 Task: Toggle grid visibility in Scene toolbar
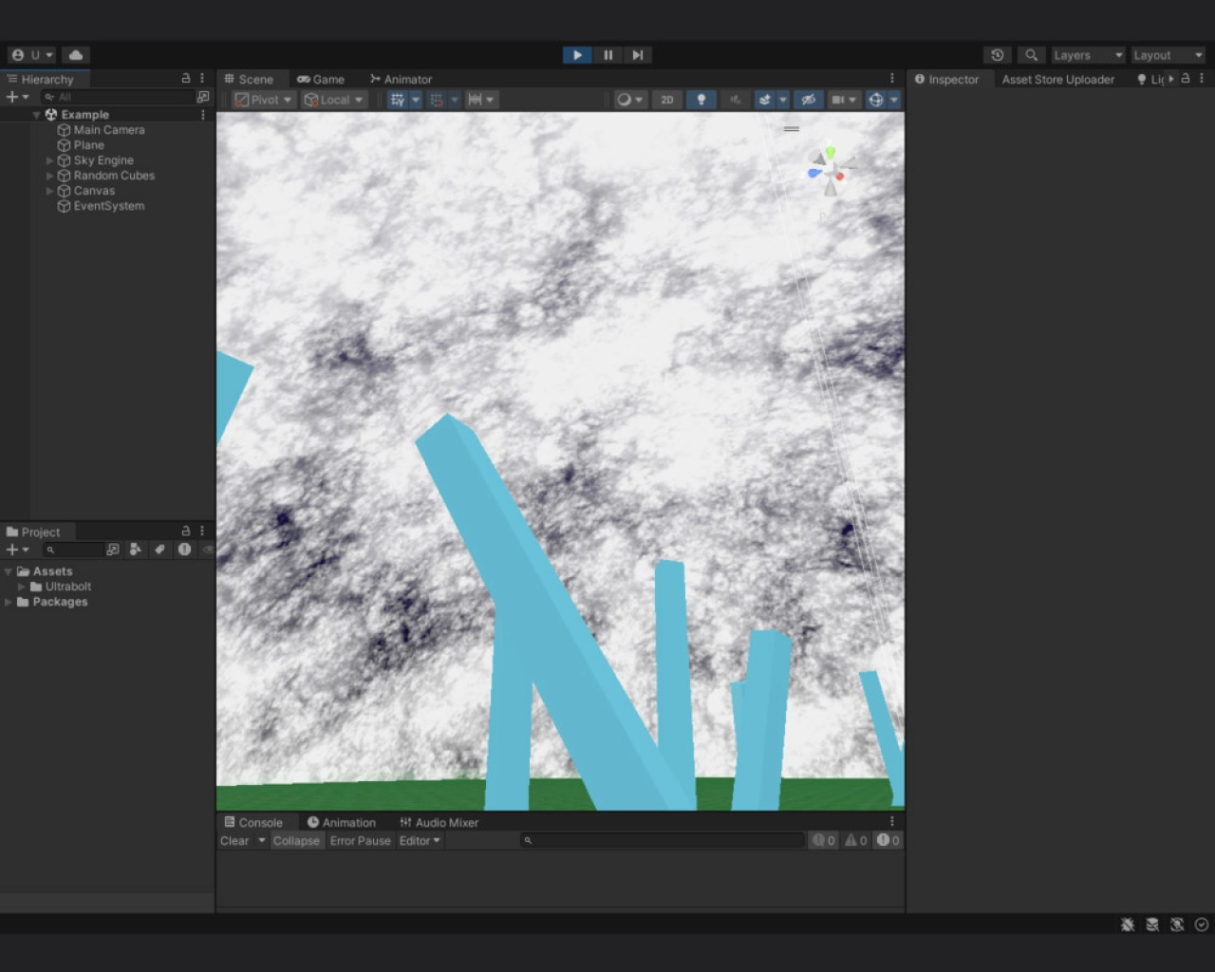[398, 100]
